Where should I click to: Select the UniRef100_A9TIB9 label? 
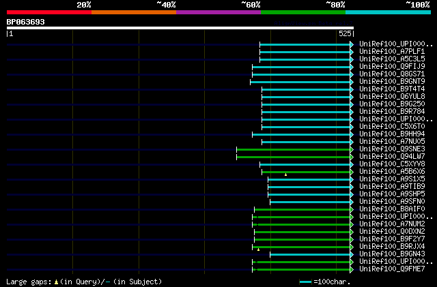(x=392, y=187)
